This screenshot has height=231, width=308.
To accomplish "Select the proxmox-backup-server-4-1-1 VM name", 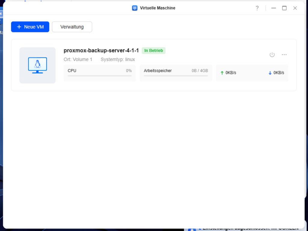I will (101, 51).
